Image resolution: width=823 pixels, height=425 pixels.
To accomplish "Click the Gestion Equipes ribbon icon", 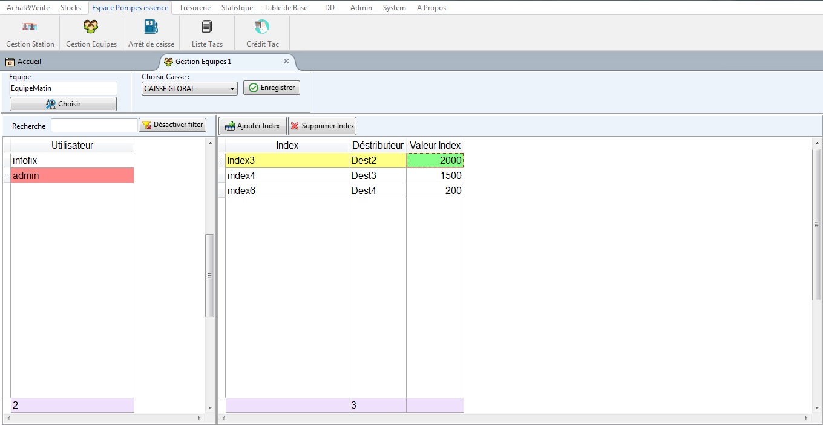I will tap(91, 33).
